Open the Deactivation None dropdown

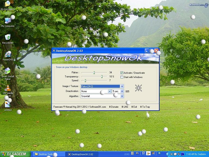(x=109, y=91)
